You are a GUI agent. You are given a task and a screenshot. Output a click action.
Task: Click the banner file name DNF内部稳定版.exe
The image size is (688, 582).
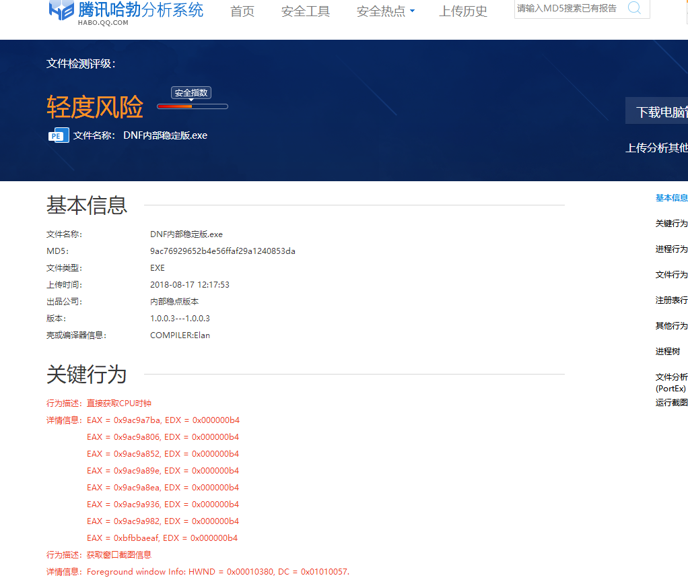coord(165,135)
